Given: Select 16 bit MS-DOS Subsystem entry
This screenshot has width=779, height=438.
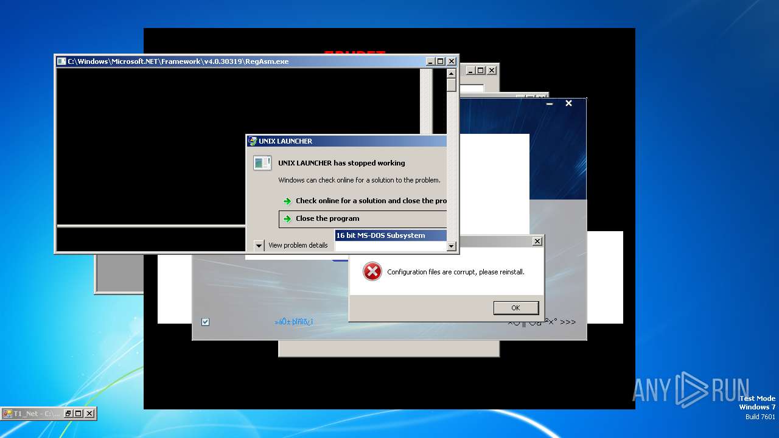Looking at the screenshot, I should pos(391,235).
